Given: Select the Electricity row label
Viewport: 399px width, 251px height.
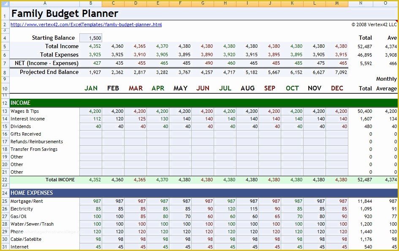Looking at the screenshot, I should [x=22, y=209].
